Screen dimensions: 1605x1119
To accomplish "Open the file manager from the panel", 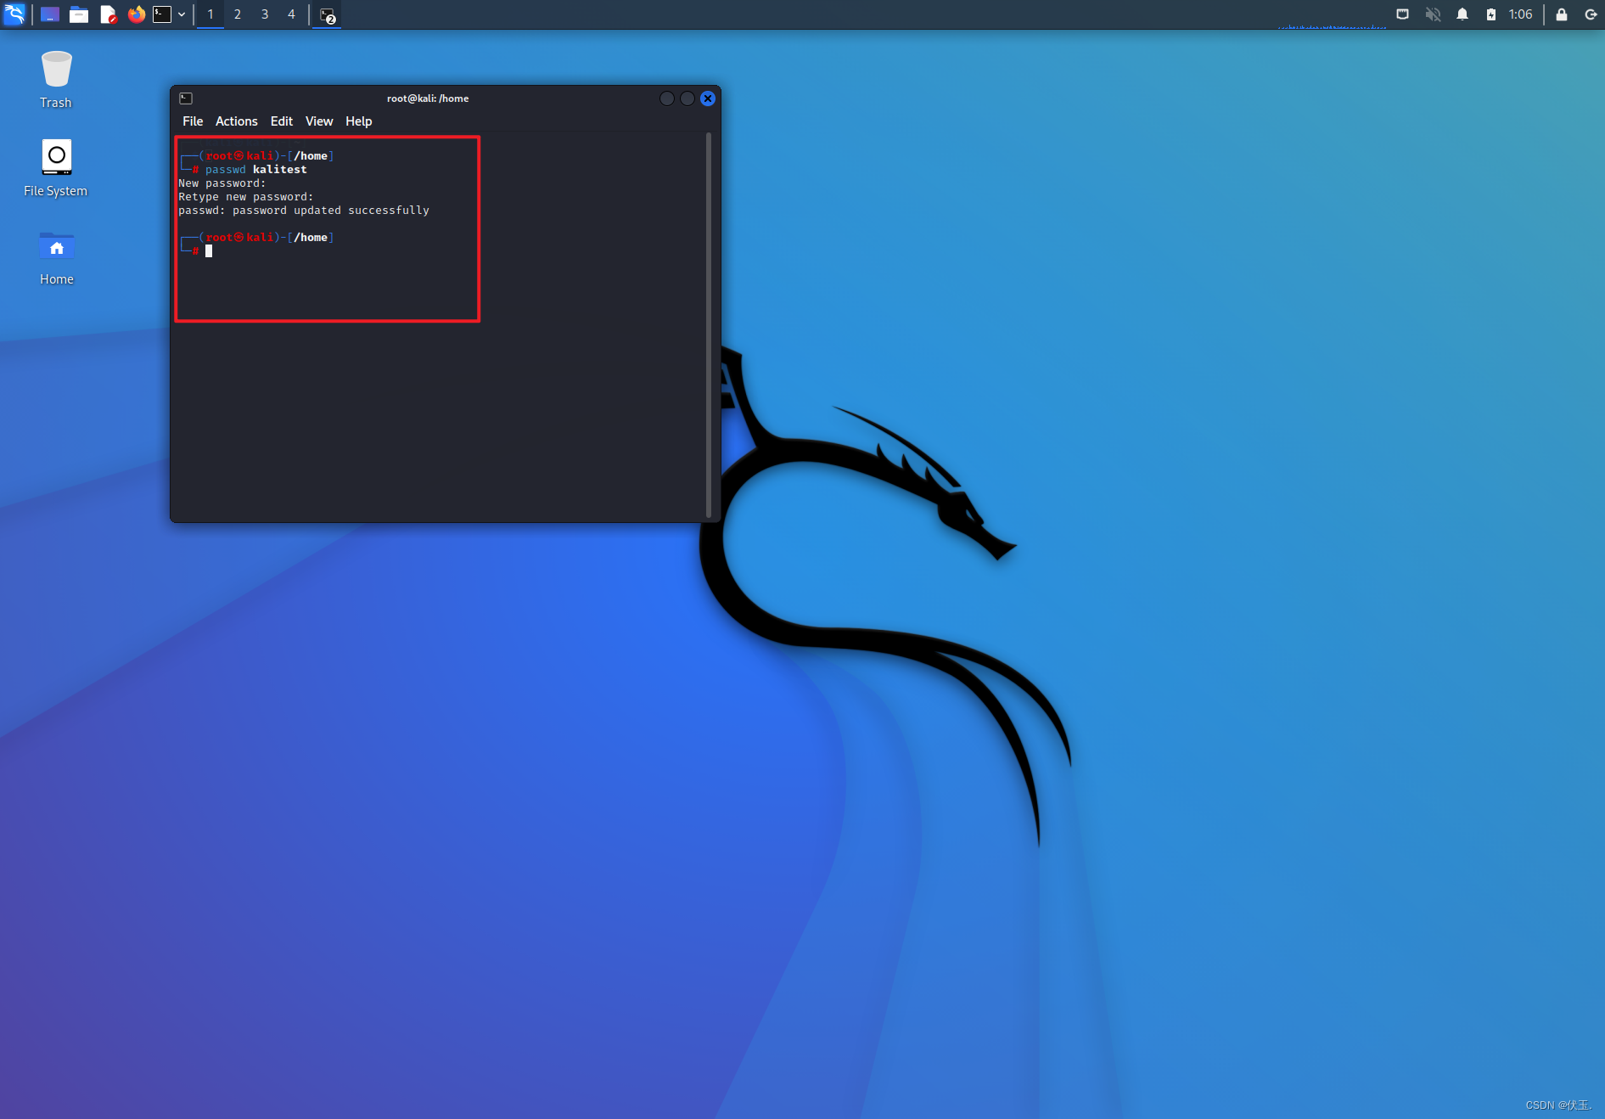I will coord(79,14).
